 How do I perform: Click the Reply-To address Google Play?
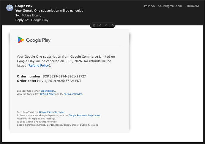[x=40, y=20]
